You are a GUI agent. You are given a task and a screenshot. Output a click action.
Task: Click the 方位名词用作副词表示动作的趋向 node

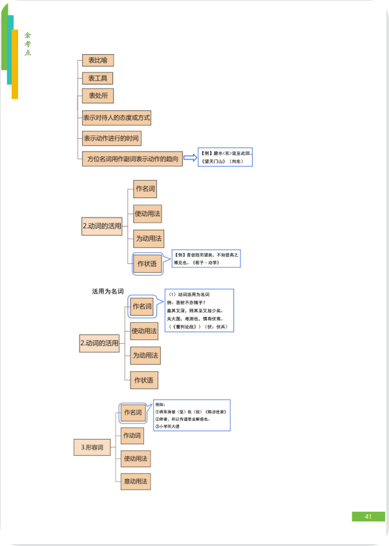tap(132, 159)
